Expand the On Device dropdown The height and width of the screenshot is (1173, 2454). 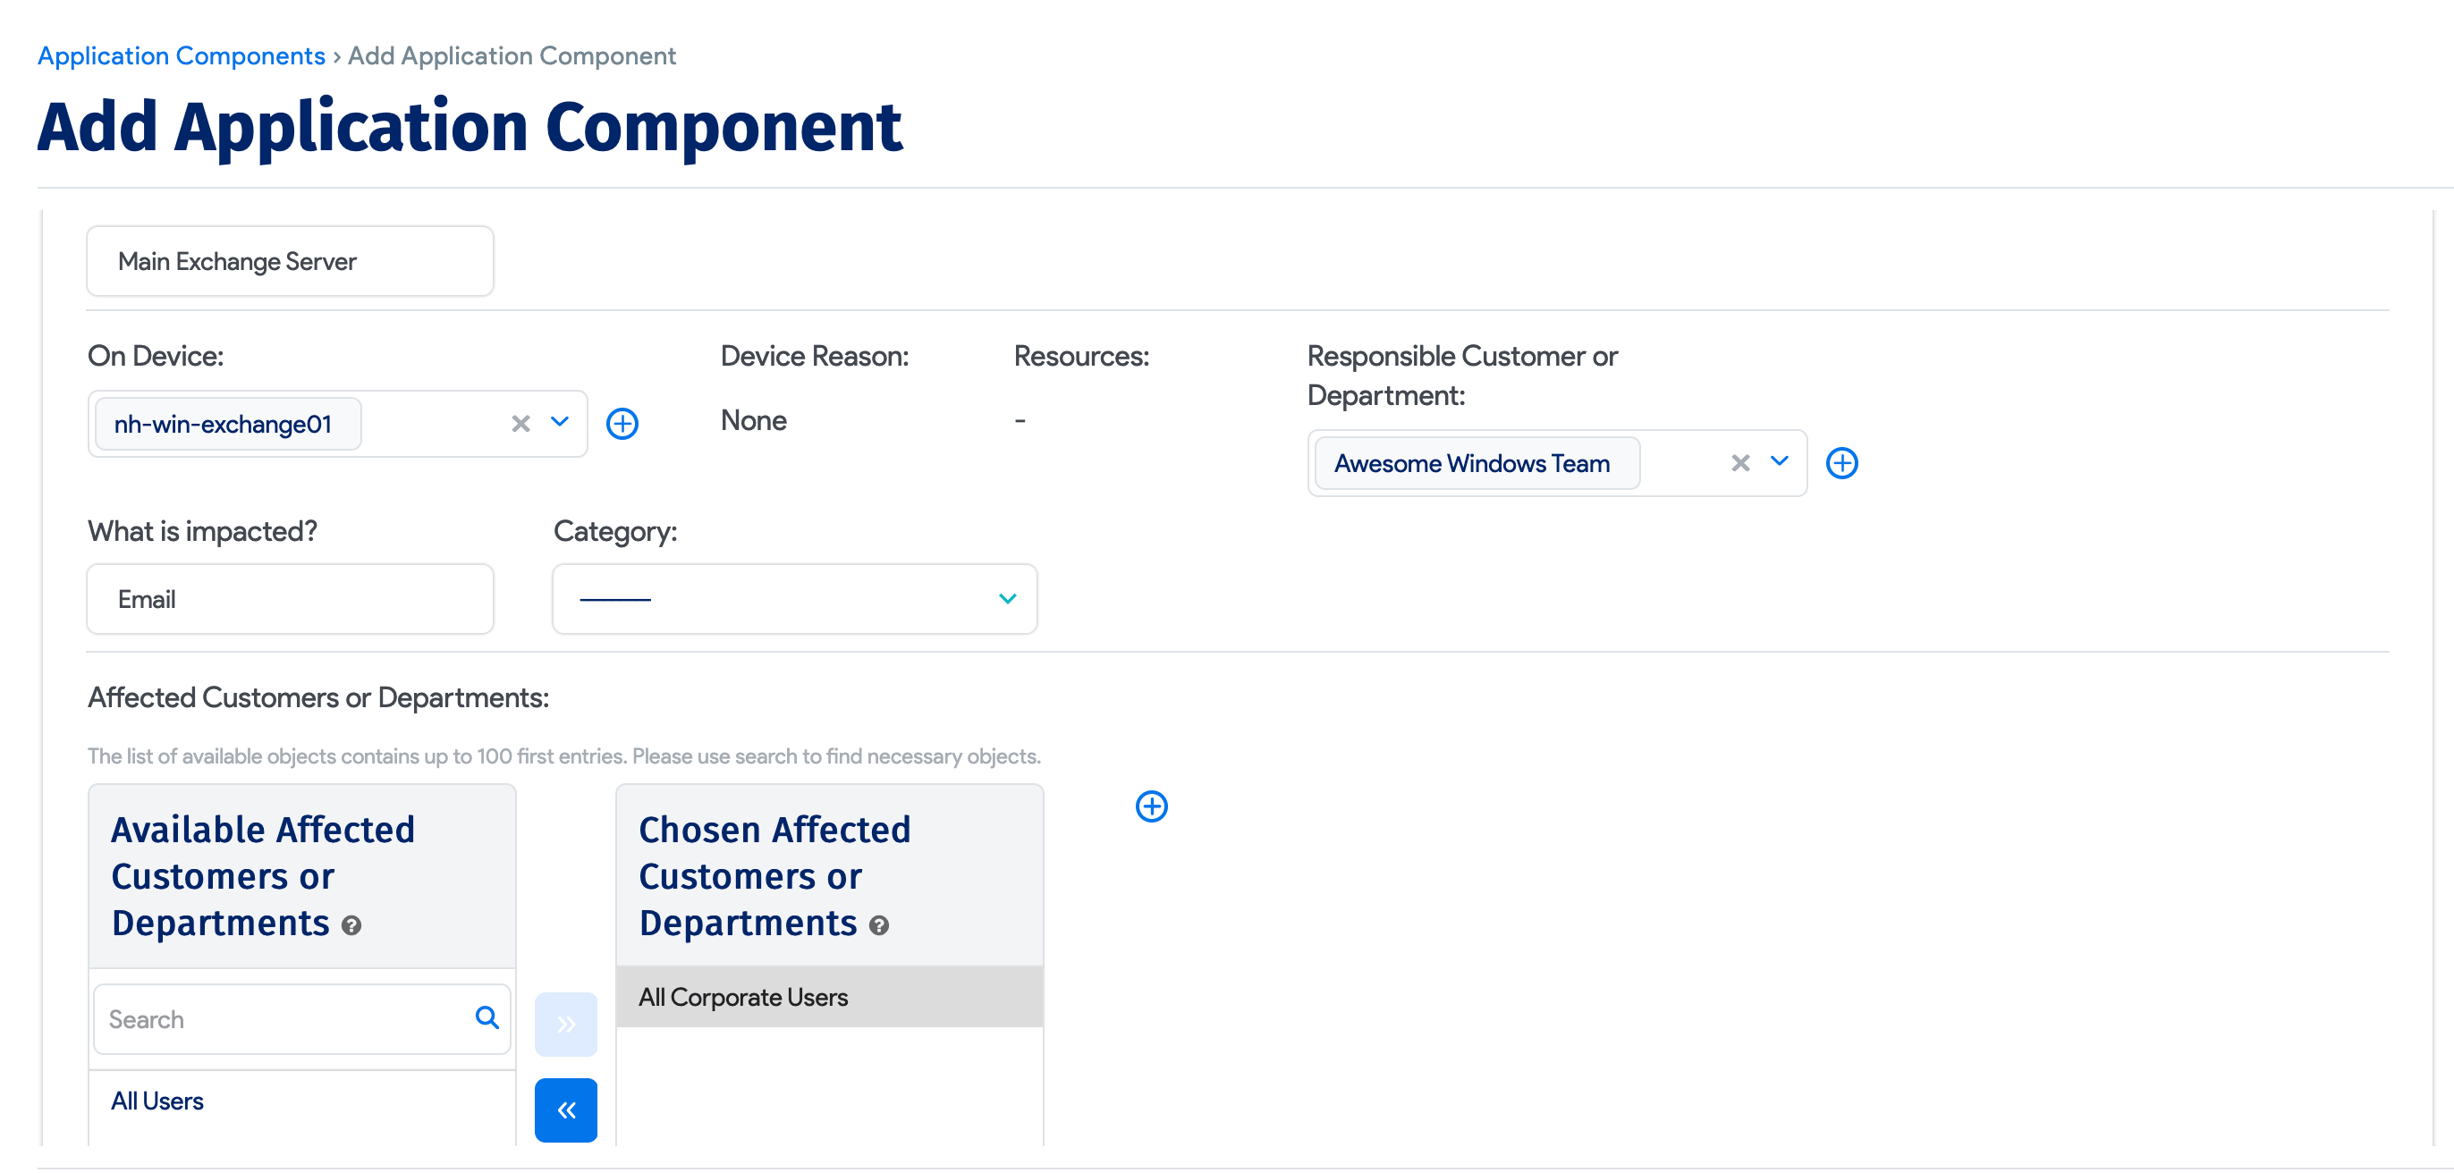559,423
